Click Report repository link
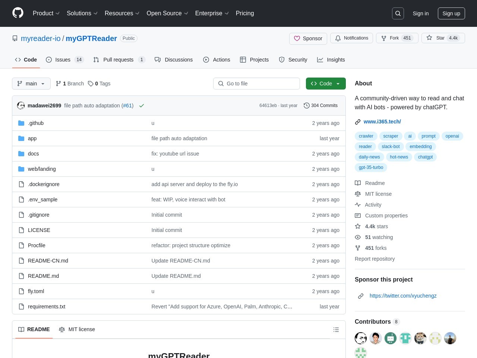Screen dimensions: 477x358 375,259
